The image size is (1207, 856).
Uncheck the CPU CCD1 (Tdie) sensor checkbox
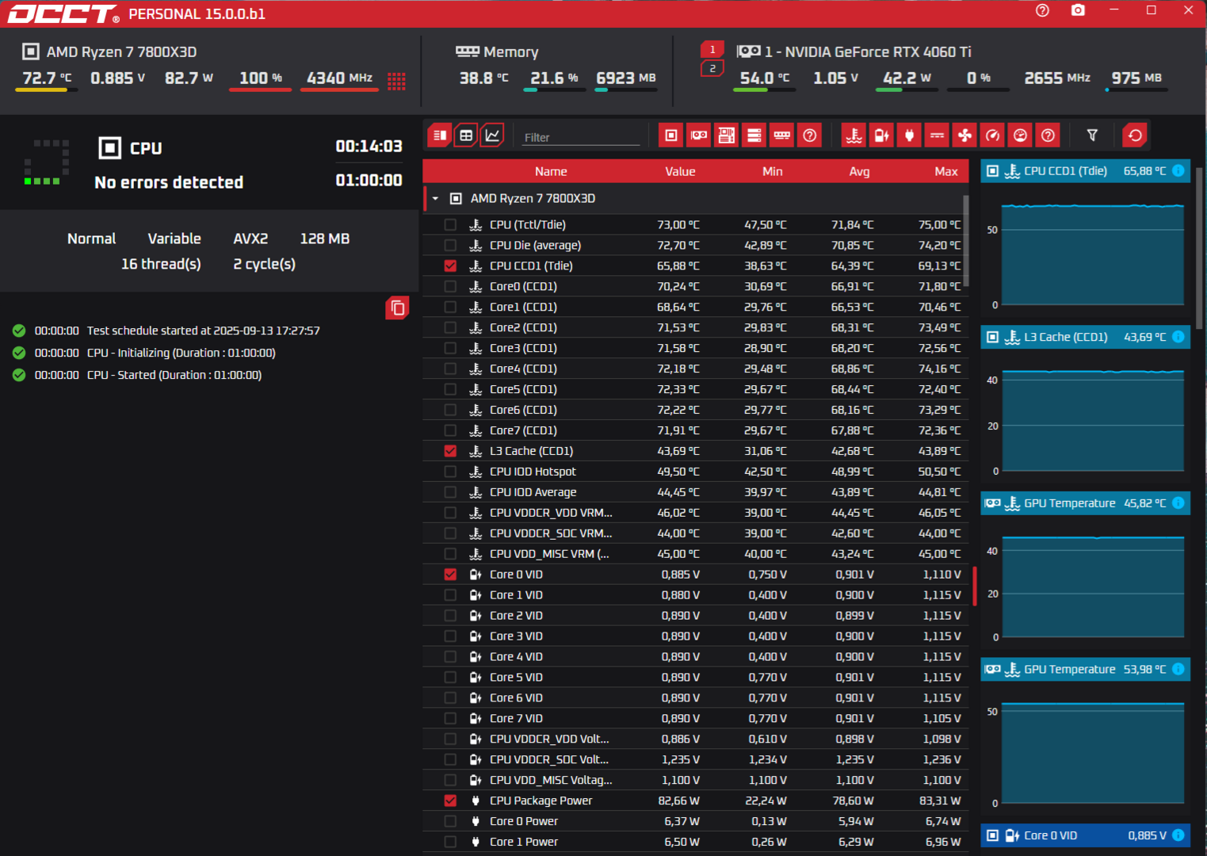point(450,266)
